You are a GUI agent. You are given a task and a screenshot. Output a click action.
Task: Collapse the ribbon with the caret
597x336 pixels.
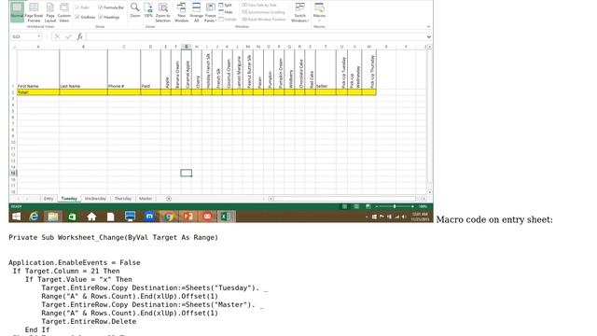click(x=428, y=27)
